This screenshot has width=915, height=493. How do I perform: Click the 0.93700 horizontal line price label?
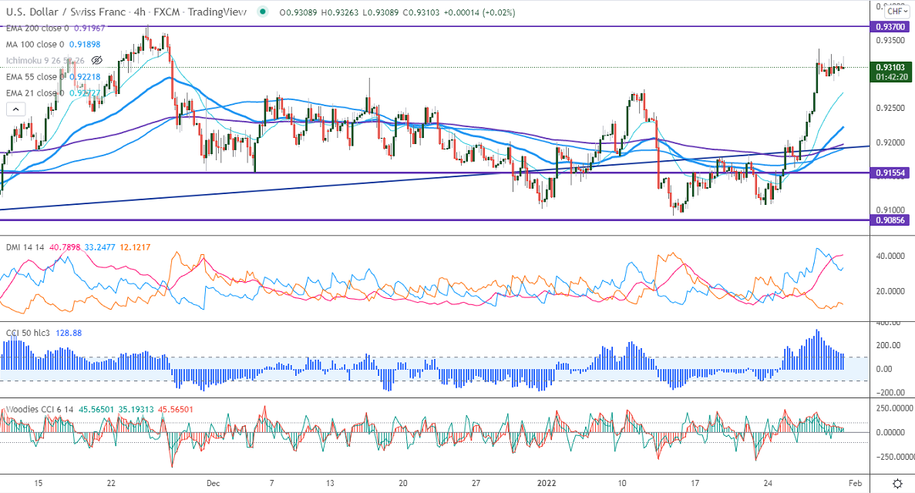coord(890,26)
